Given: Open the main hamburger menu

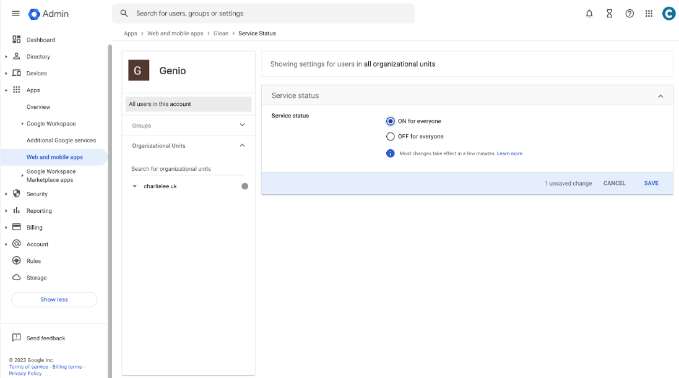Looking at the screenshot, I should point(16,14).
